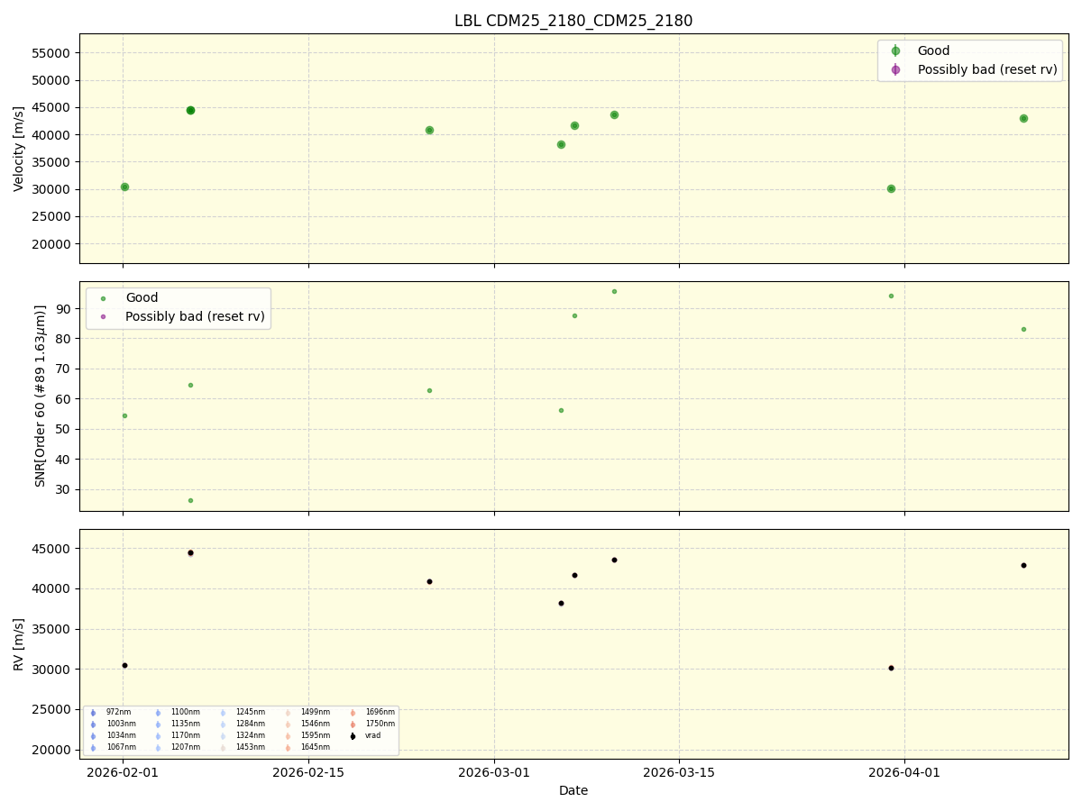Screen dimensions: 1082x811
Task: Select the Velocity point near 41500 in early March
Action: pyautogui.click(x=574, y=125)
